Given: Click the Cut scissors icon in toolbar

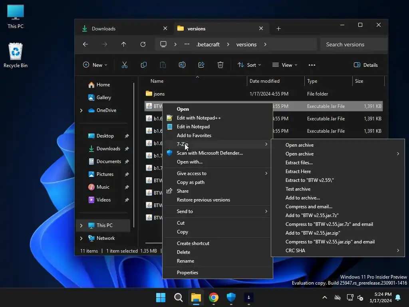Looking at the screenshot, I should pyautogui.click(x=125, y=65).
